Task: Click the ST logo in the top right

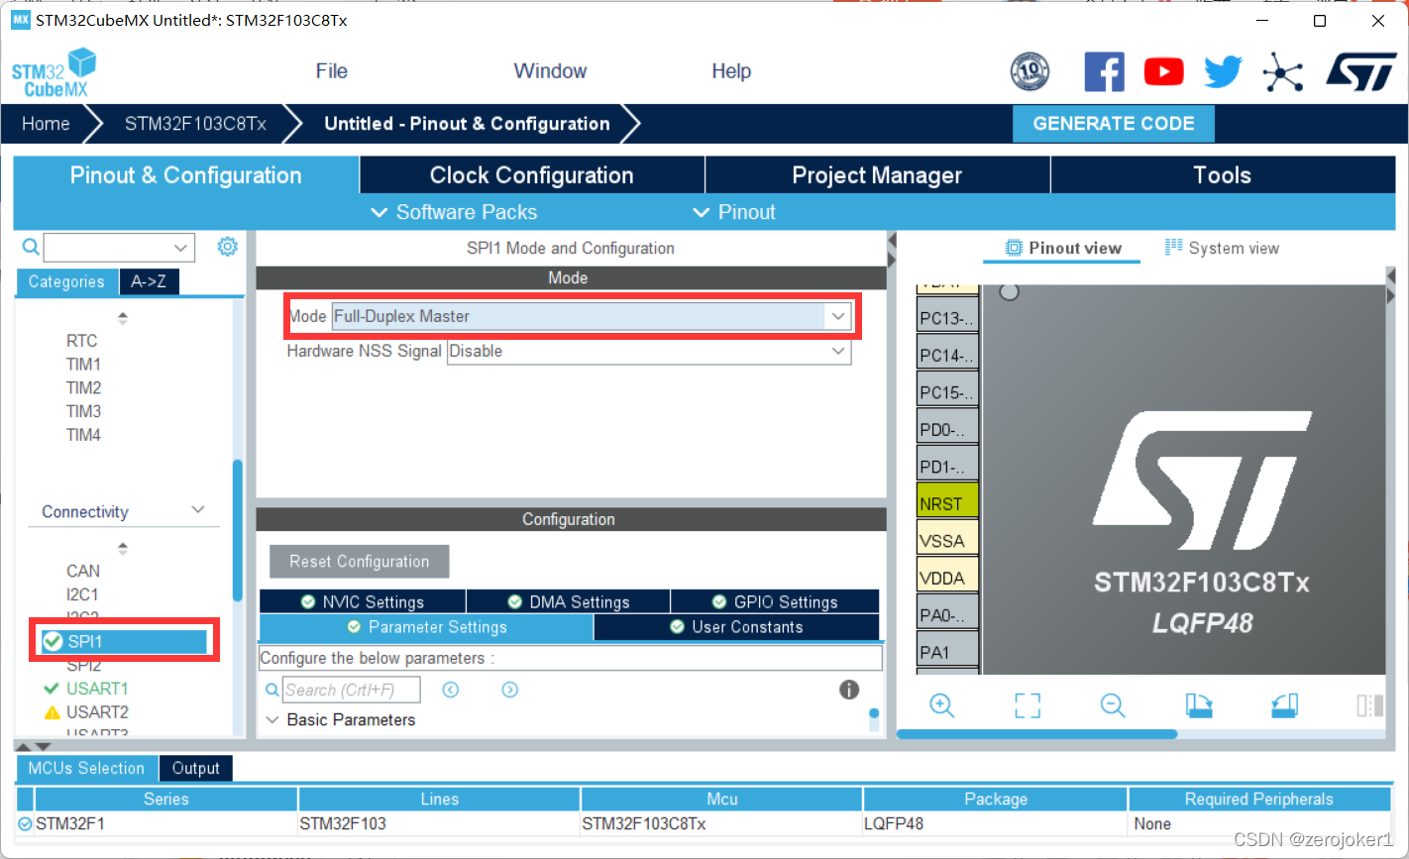Action: click(1361, 71)
